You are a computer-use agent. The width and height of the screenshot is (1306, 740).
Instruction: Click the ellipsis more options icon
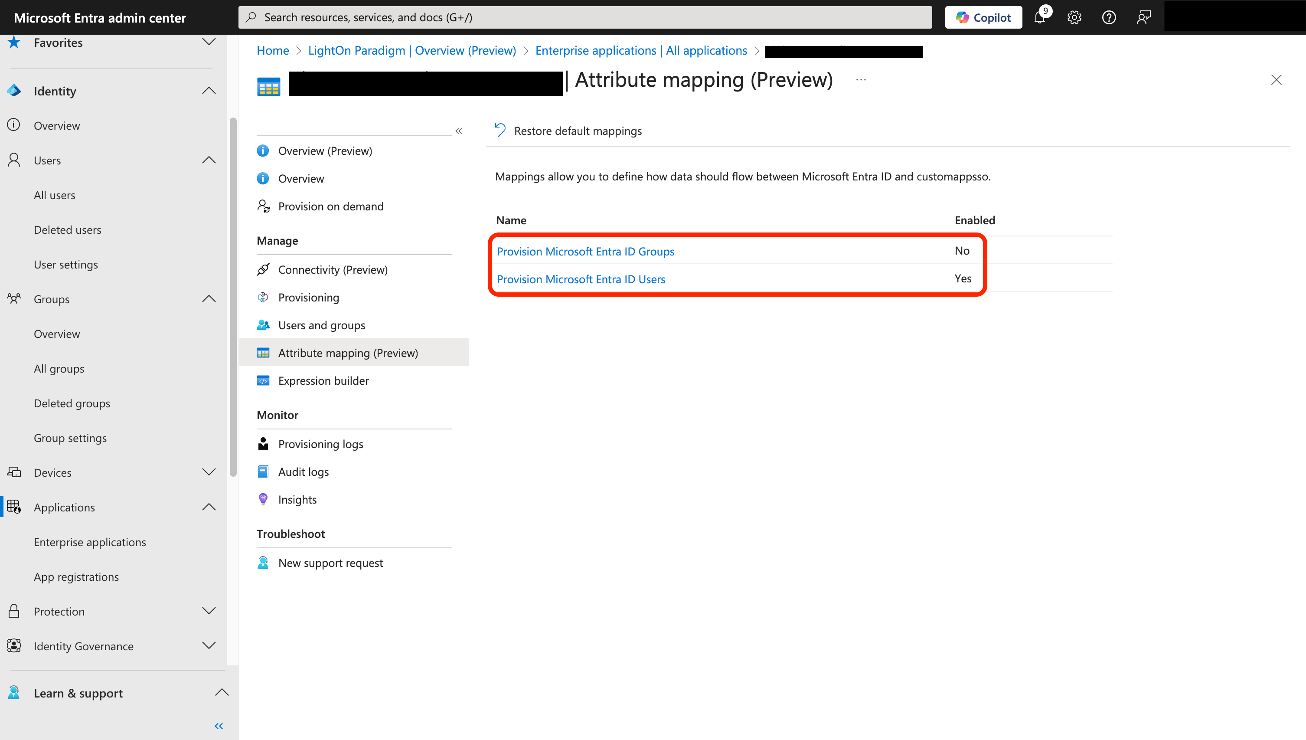pyautogui.click(x=861, y=80)
